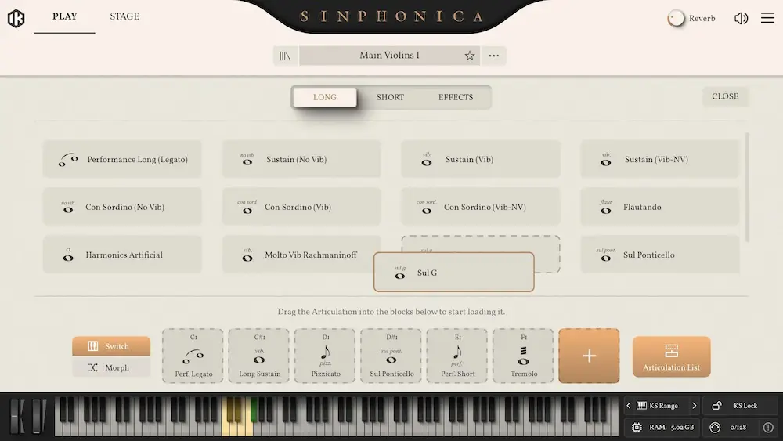The width and height of the screenshot is (783, 441).
Task: Click the articulation list scrollbar
Action: (747, 187)
